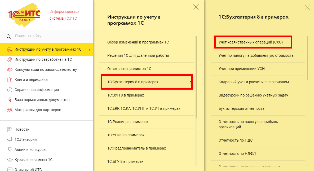The width and height of the screenshot is (314, 171).
Task: Click the 1С:ИТС Россия logo
Action: (x=25, y=15)
